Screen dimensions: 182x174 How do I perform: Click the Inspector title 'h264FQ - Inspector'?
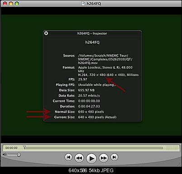coord(92,33)
